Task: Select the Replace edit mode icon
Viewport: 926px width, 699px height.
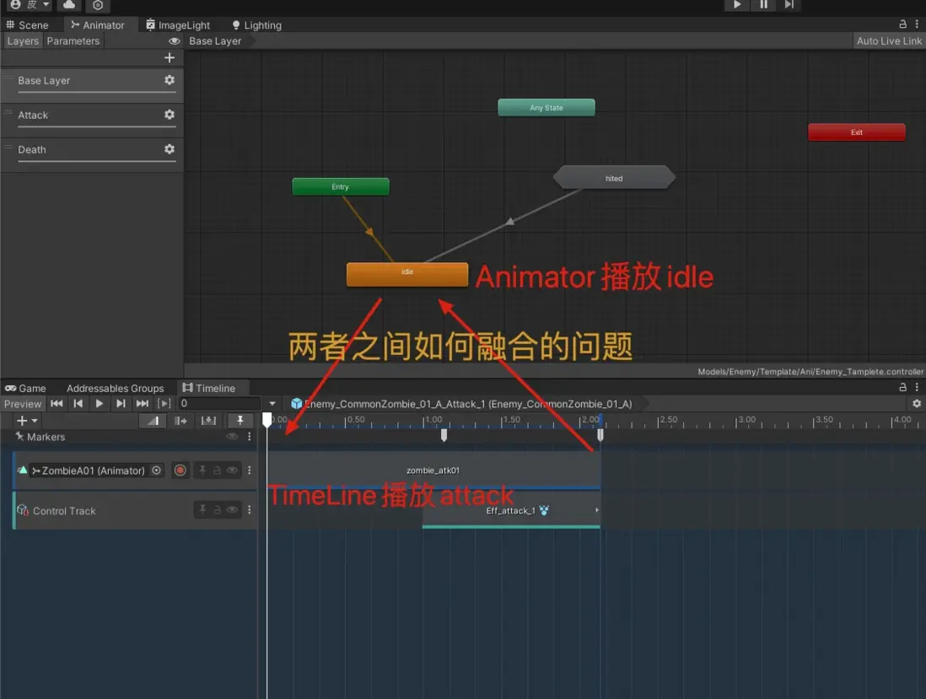Action: pyautogui.click(x=208, y=421)
